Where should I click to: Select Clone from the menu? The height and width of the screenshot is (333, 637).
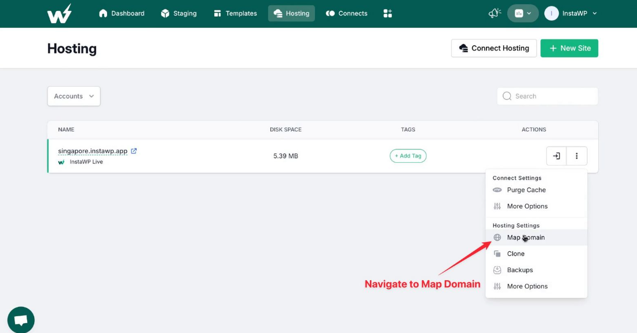[536, 254]
